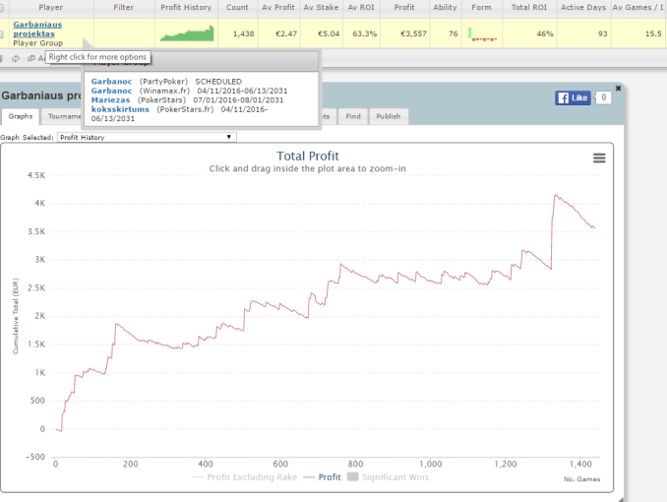Toggle the Profit Excluding Rake series
Screen dimensions: 667x502
(x=246, y=477)
